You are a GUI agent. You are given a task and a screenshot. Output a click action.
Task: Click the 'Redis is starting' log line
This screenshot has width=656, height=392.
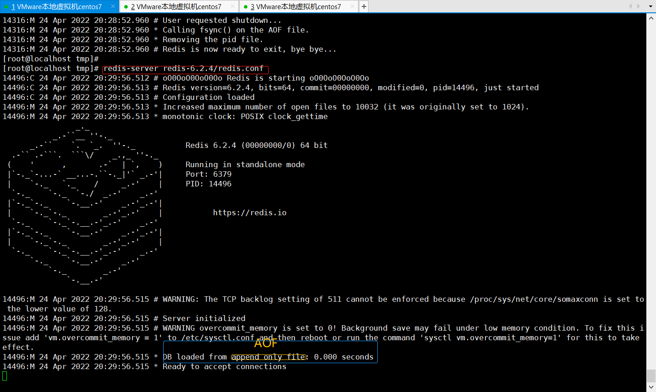186,78
